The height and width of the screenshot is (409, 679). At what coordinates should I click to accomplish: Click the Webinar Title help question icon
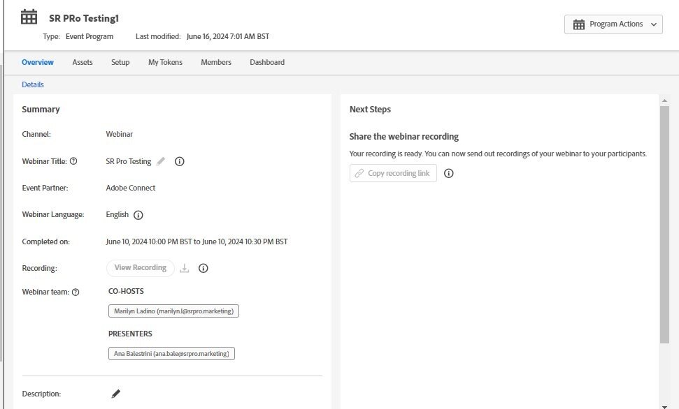click(x=73, y=161)
